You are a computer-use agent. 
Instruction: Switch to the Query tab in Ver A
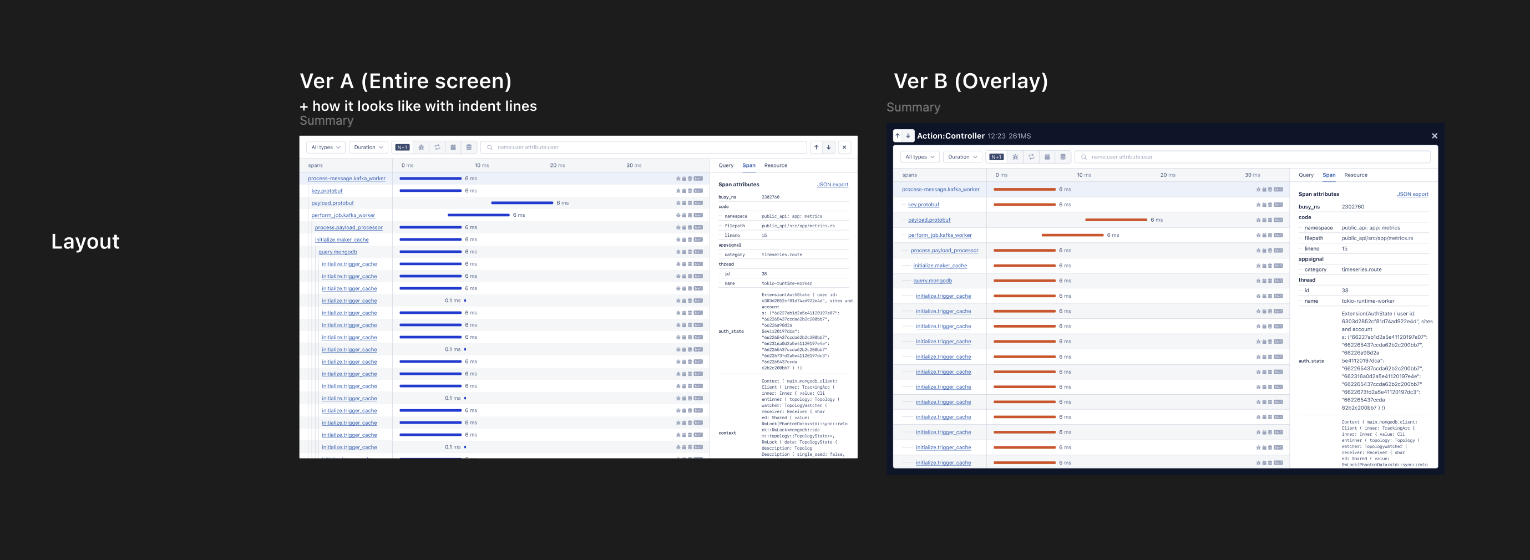pyautogui.click(x=726, y=165)
